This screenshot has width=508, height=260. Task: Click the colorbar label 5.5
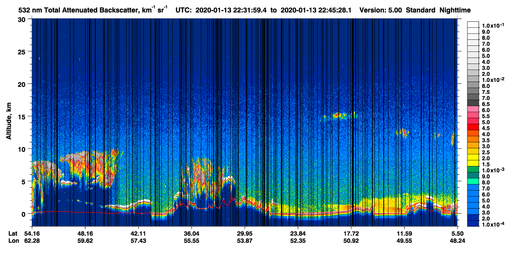coord(485,116)
